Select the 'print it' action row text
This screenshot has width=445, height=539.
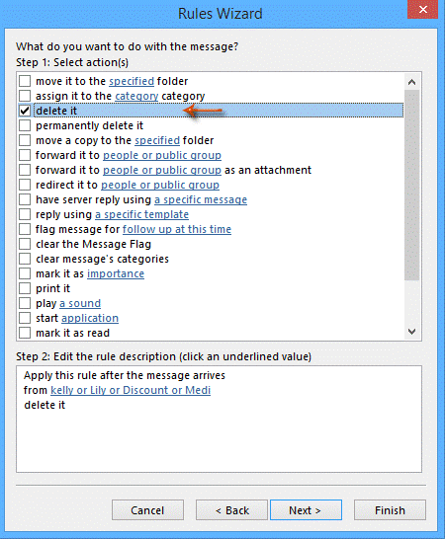click(x=52, y=288)
